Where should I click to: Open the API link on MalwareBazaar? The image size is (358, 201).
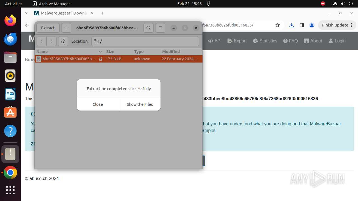coord(215,41)
